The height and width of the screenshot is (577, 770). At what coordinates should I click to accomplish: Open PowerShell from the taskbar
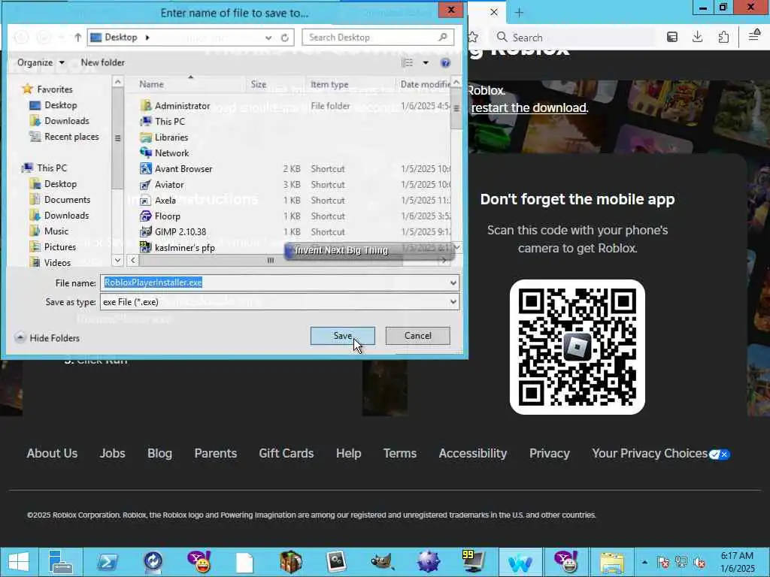pos(107,562)
